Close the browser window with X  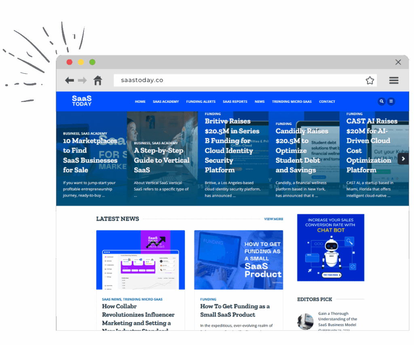pyautogui.click(x=398, y=62)
